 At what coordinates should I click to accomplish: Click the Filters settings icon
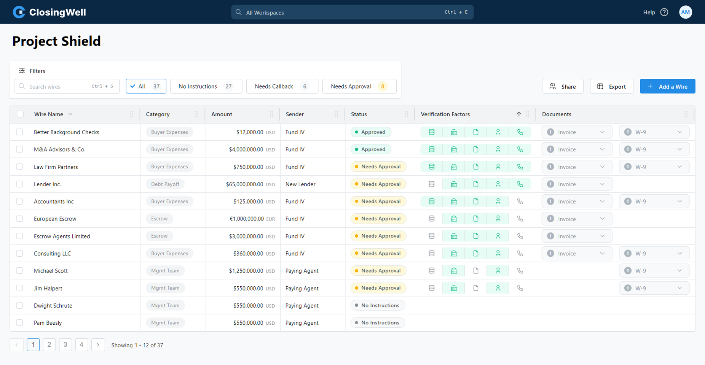pos(22,70)
